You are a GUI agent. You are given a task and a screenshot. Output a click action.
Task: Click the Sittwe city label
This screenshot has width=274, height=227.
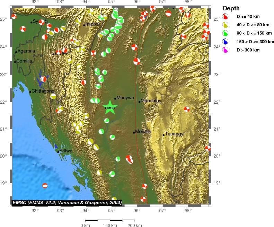[x=66, y=151]
